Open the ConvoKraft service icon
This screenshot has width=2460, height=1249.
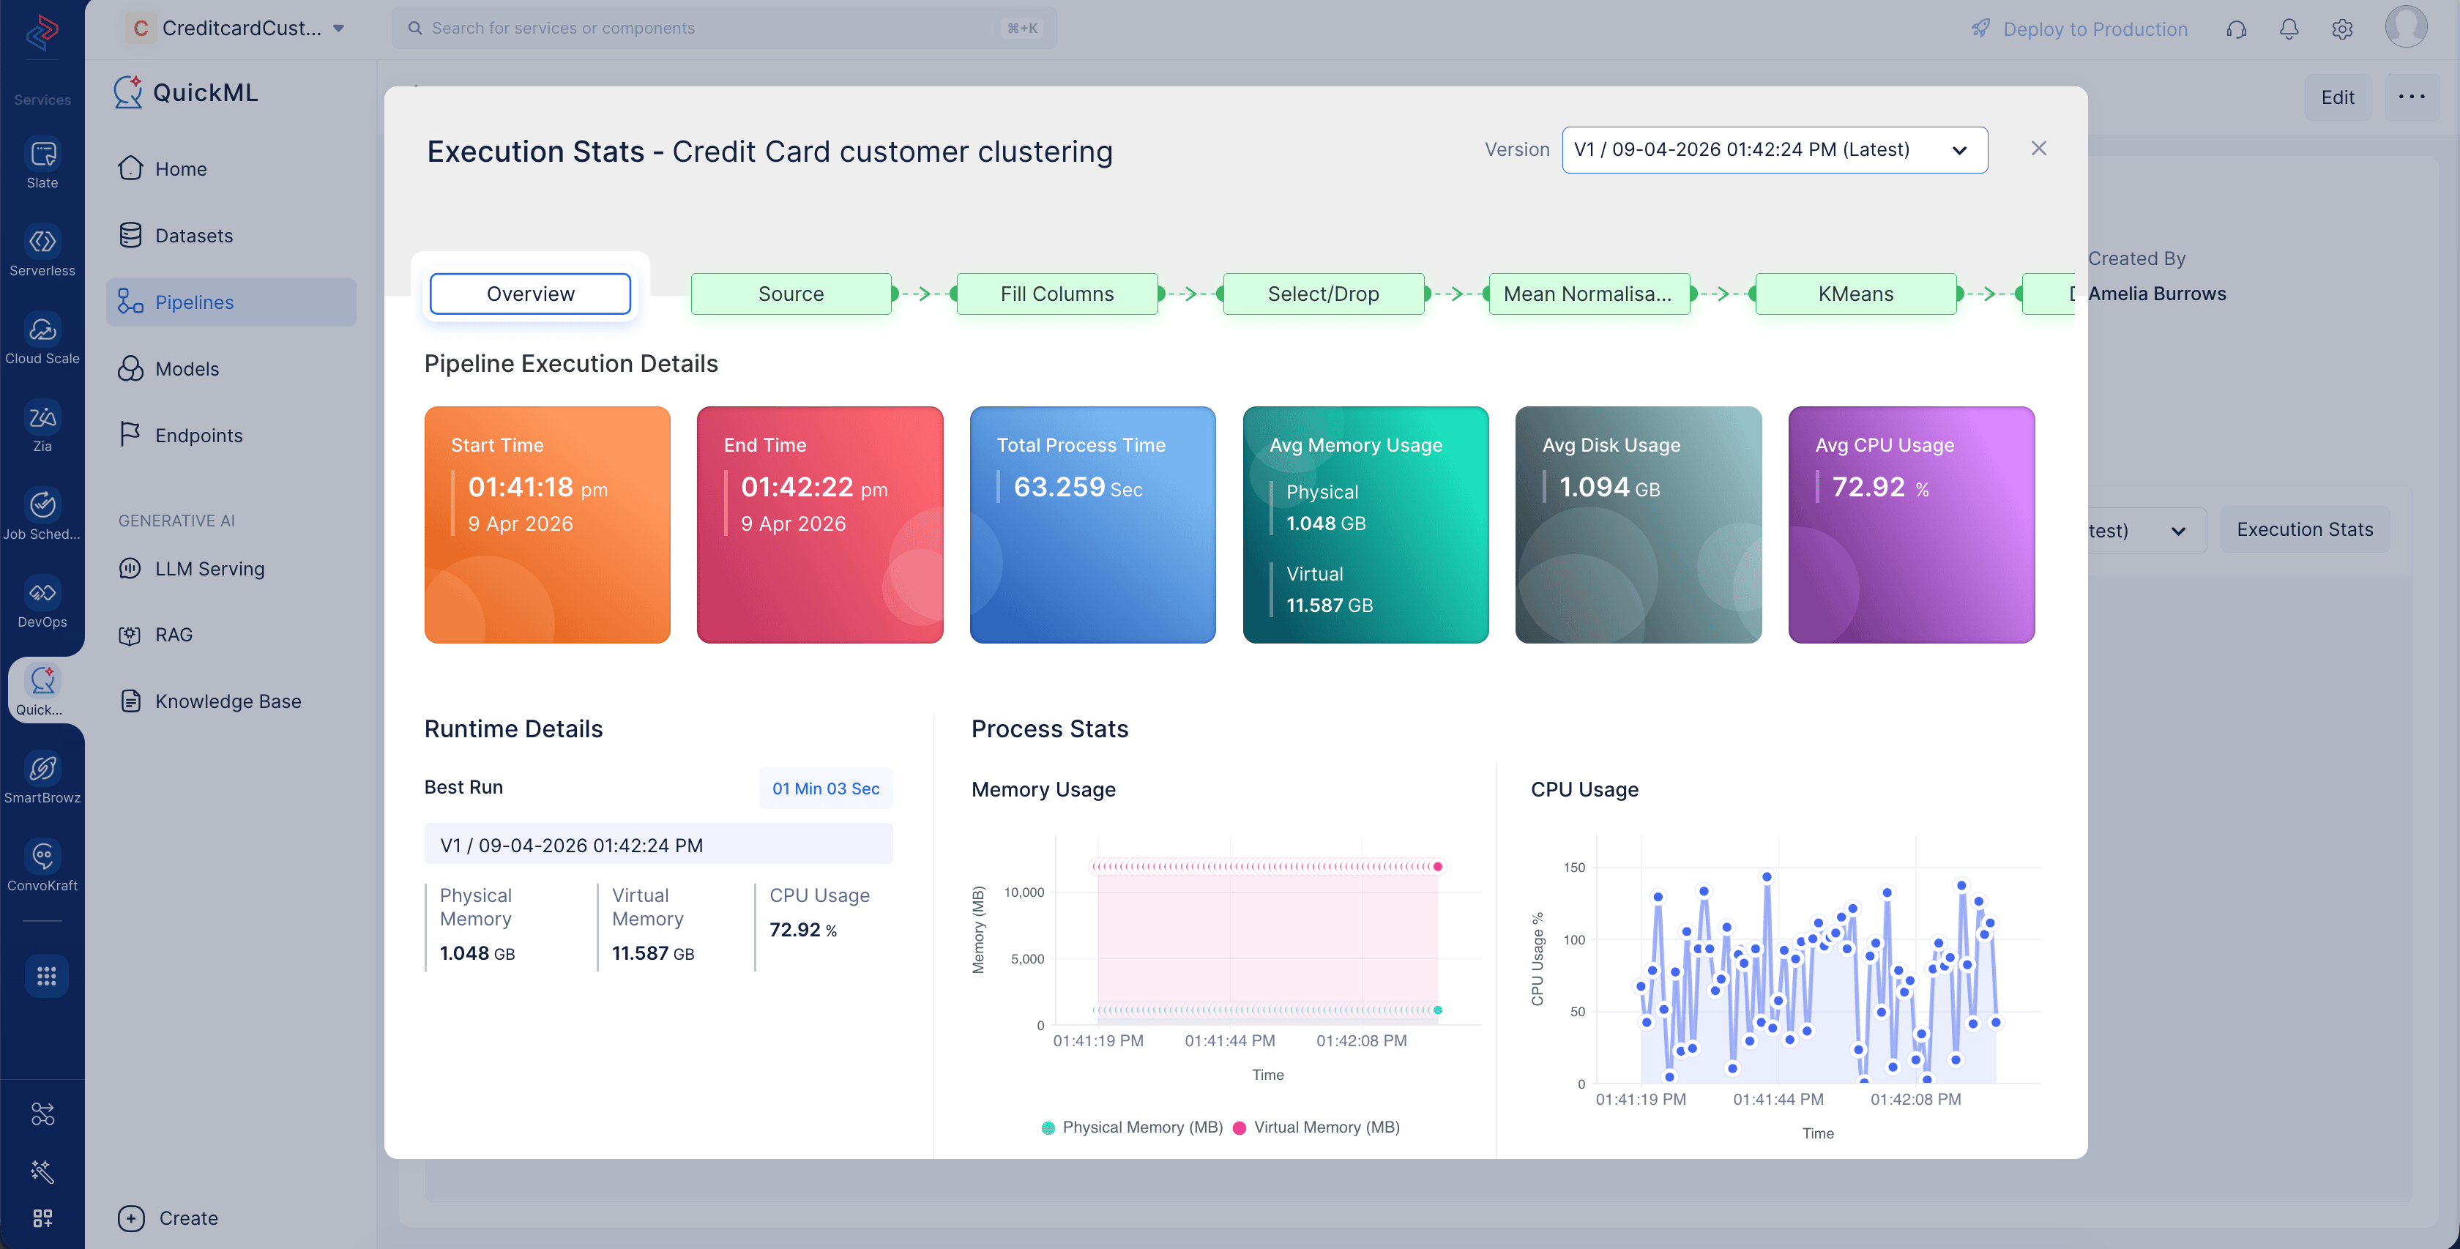(42, 867)
